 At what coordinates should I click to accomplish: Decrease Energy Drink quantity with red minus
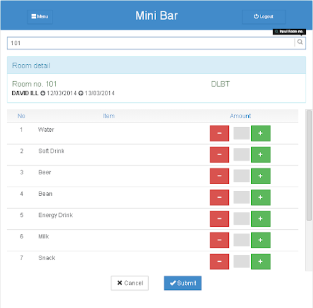(x=219, y=219)
